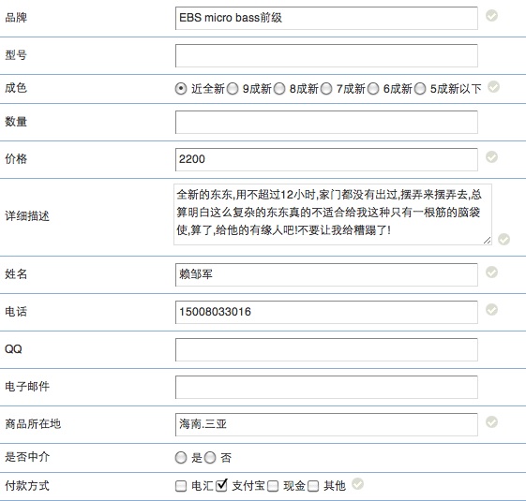Click the checkmark icon after 付款方式 options
The width and height of the screenshot is (526, 501).
(x=357, y=484)
